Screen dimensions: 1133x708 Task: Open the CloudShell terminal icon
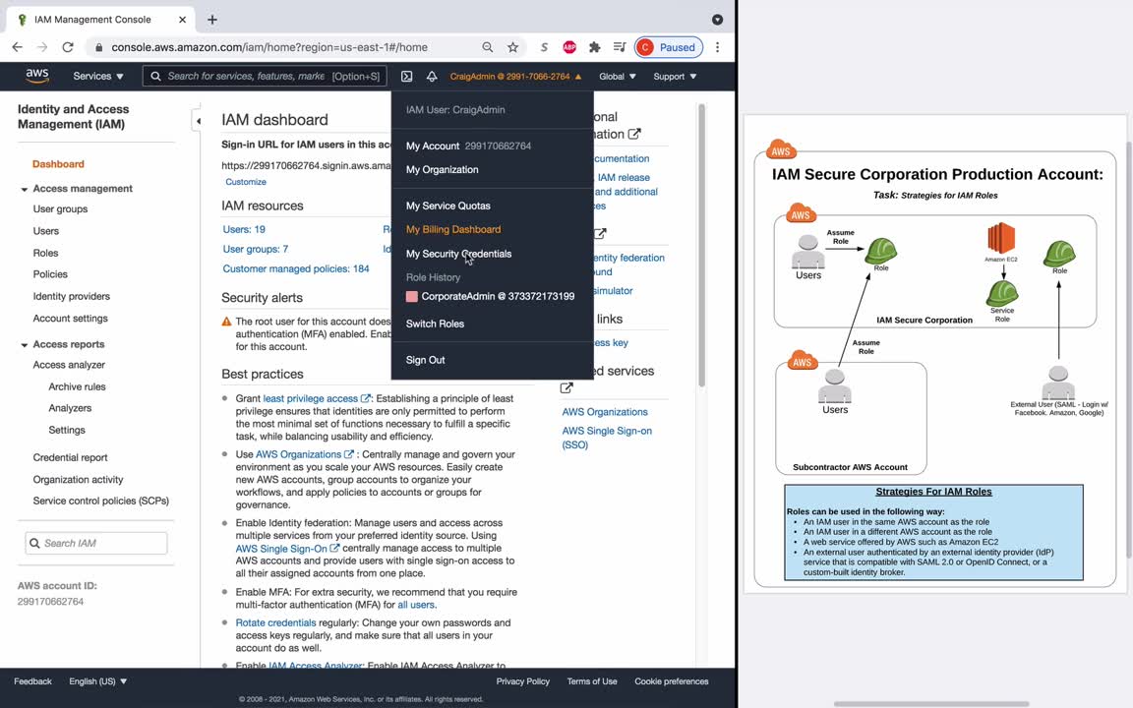[x=407, y=76]
